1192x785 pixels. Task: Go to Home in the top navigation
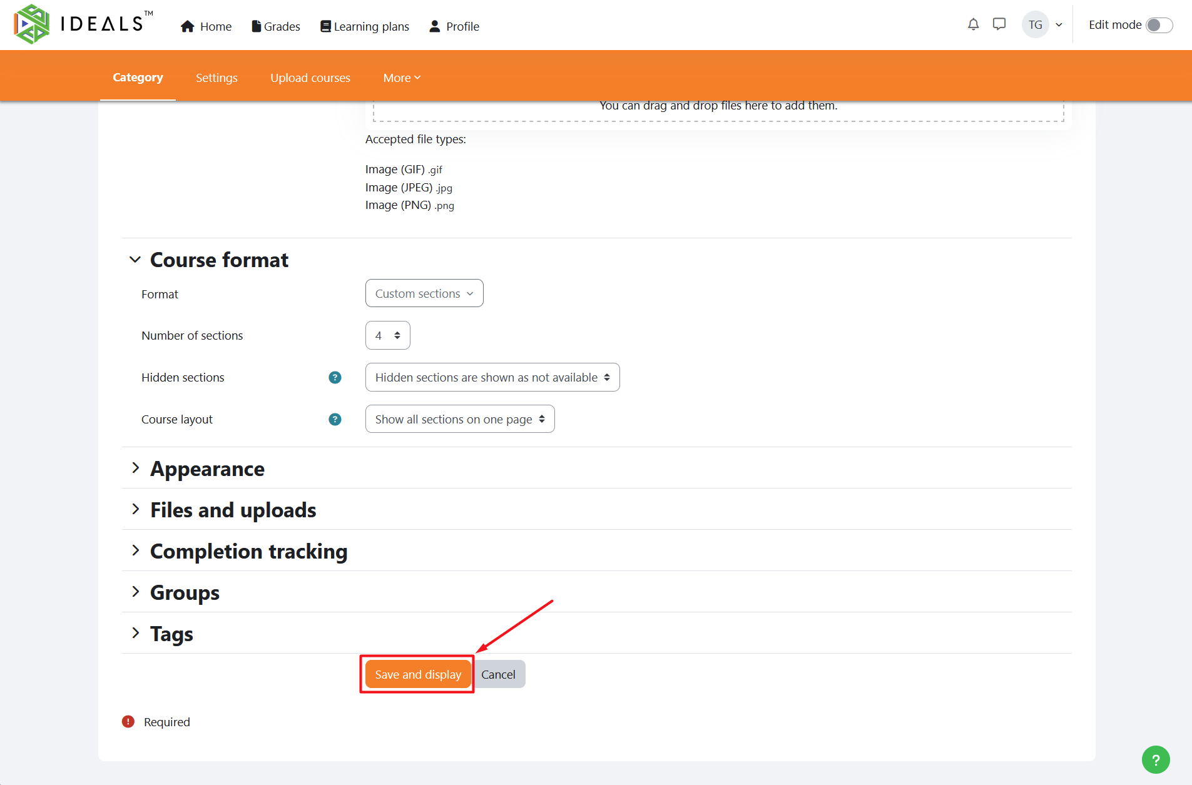(x=206, y=26)
